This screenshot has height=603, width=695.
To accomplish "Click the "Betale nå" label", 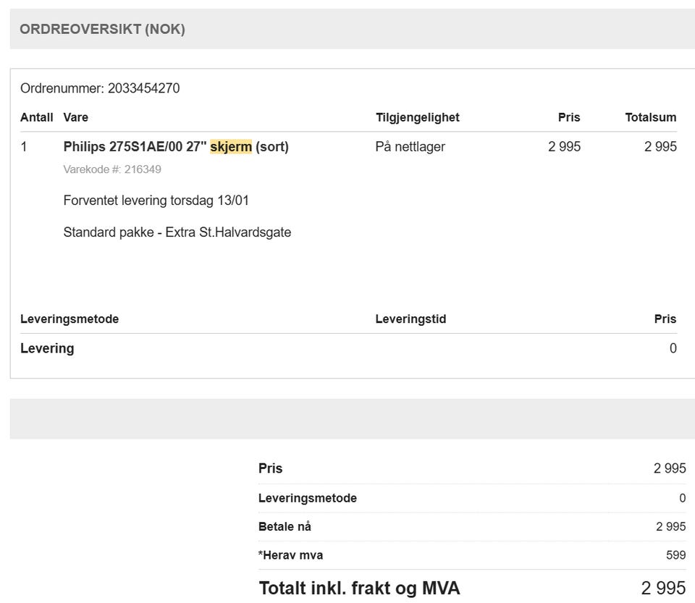I will [x=285, y=526].
